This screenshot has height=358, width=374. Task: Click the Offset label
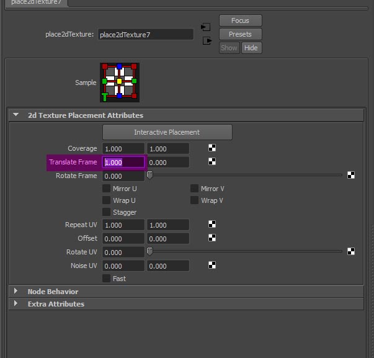click(87, 238)
